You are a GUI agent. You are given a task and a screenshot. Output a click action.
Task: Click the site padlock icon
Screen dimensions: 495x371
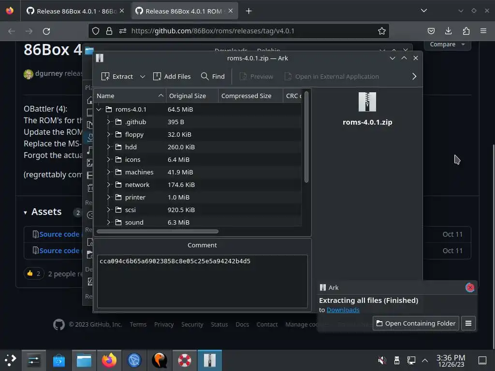click(109, 31)
